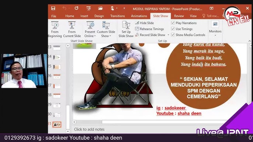Screen dimensions: 253x142
Task: Expand the Record Slide Show dropdown arrow
Action: tap(168, 35)
